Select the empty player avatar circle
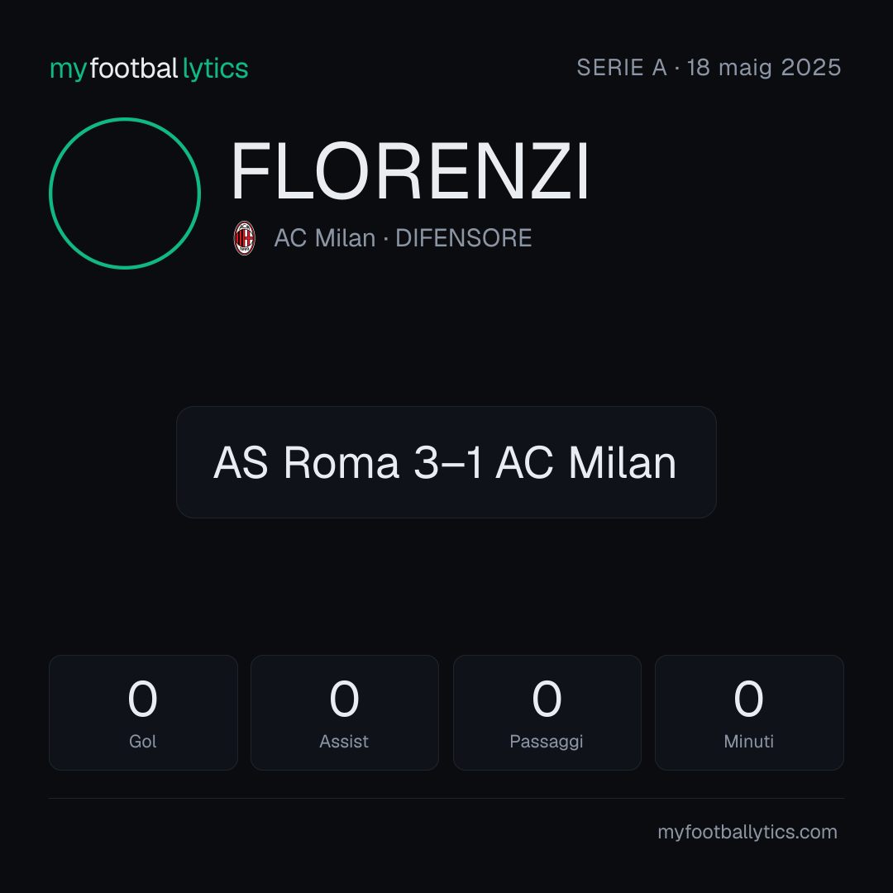This screenshot has width=893, height=893. pos(125,193)
